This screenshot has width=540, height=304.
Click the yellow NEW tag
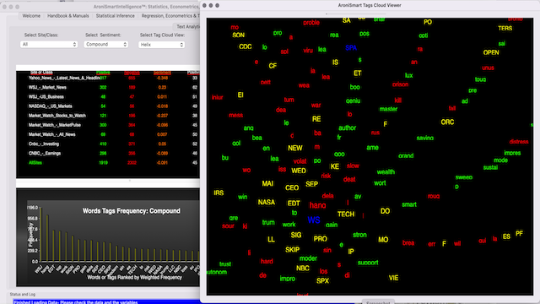(x=295, y=149)
